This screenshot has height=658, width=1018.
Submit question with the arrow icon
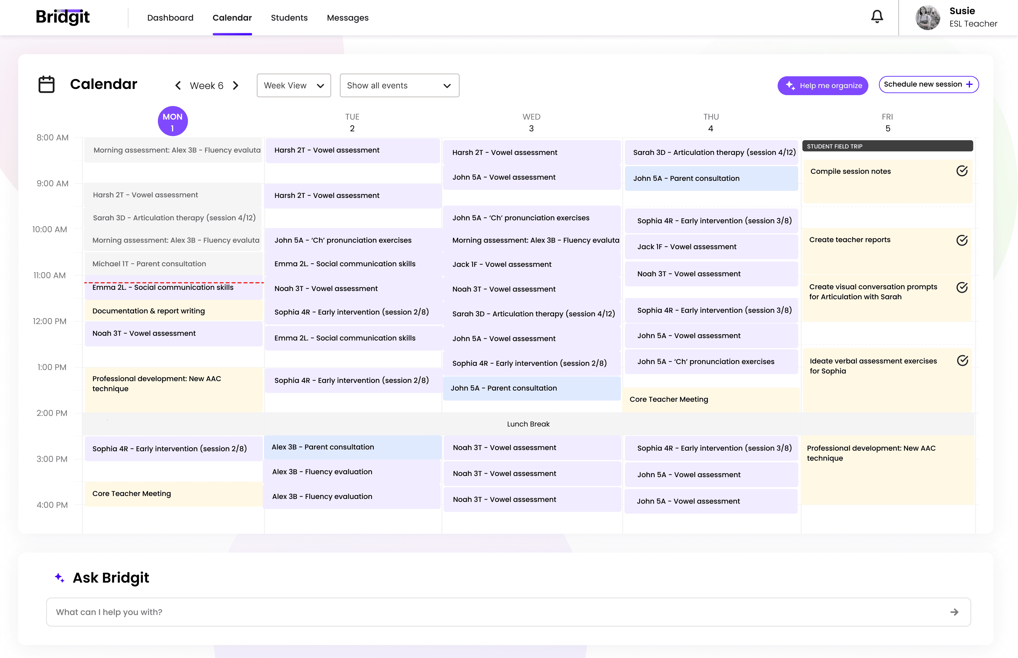(954, 612)
